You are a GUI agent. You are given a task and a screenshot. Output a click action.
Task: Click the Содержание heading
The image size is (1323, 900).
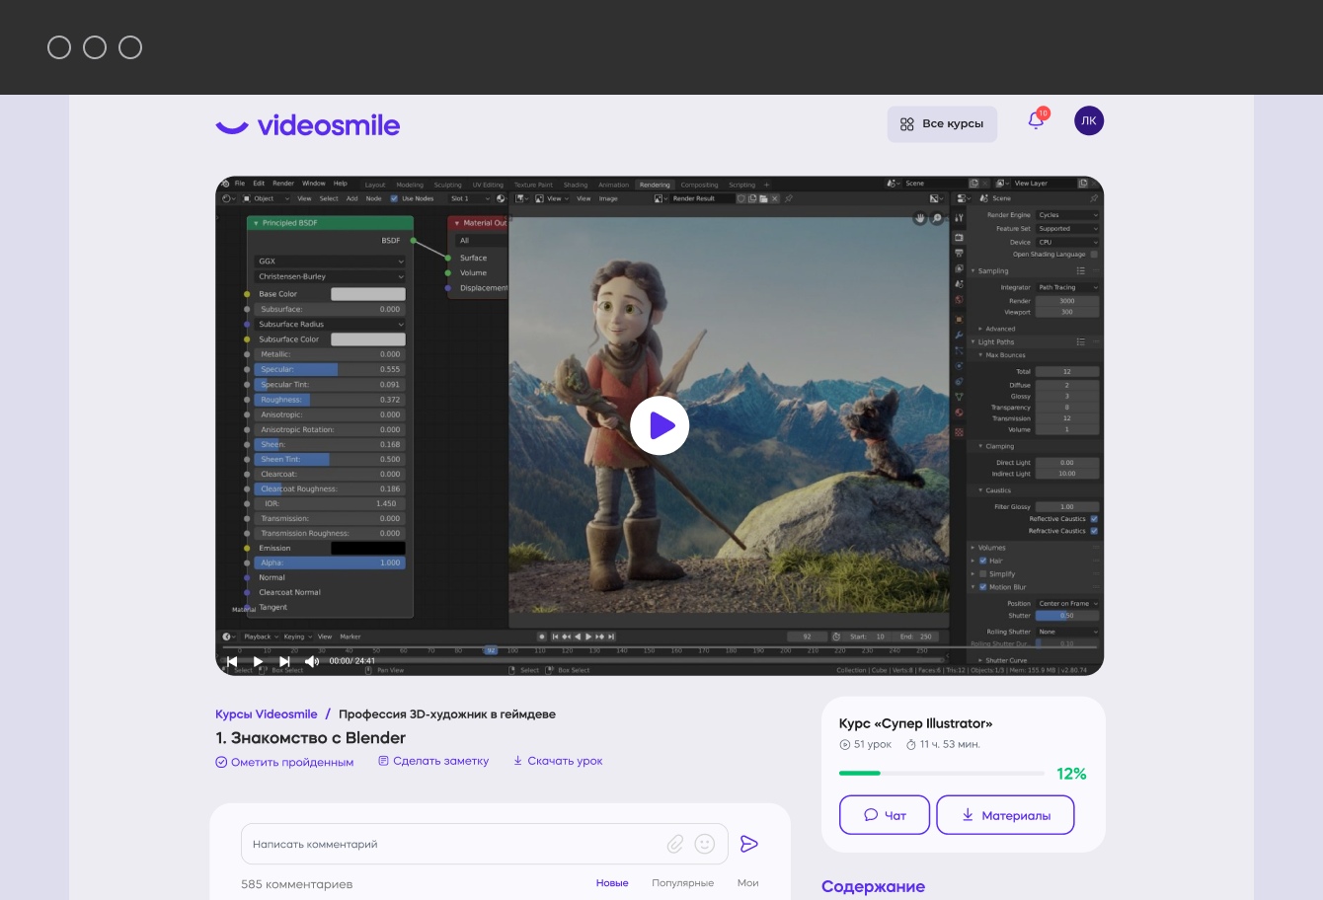coord(873,887)
